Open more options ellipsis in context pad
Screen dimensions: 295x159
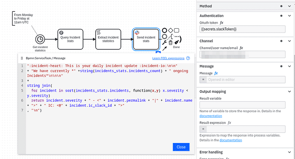[177, 36]
